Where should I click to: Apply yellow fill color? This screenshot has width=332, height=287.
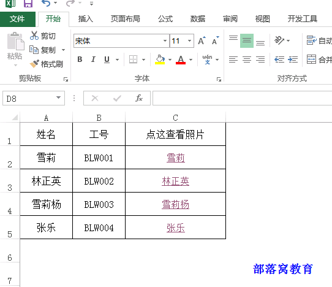tap(160, 59)
